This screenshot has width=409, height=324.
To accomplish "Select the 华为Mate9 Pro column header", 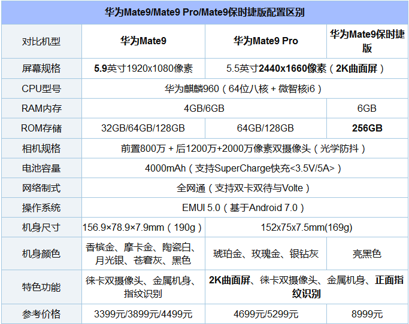I will [x=265, y=41].
